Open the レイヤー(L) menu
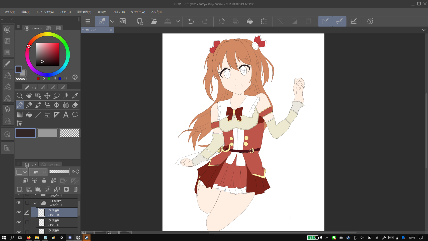This screenshot has height=241, width=428. (x=65, y=12)
